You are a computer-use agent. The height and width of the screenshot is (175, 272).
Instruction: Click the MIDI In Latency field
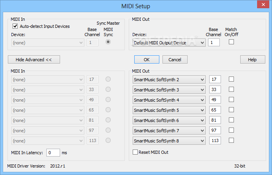pos(53,153)
